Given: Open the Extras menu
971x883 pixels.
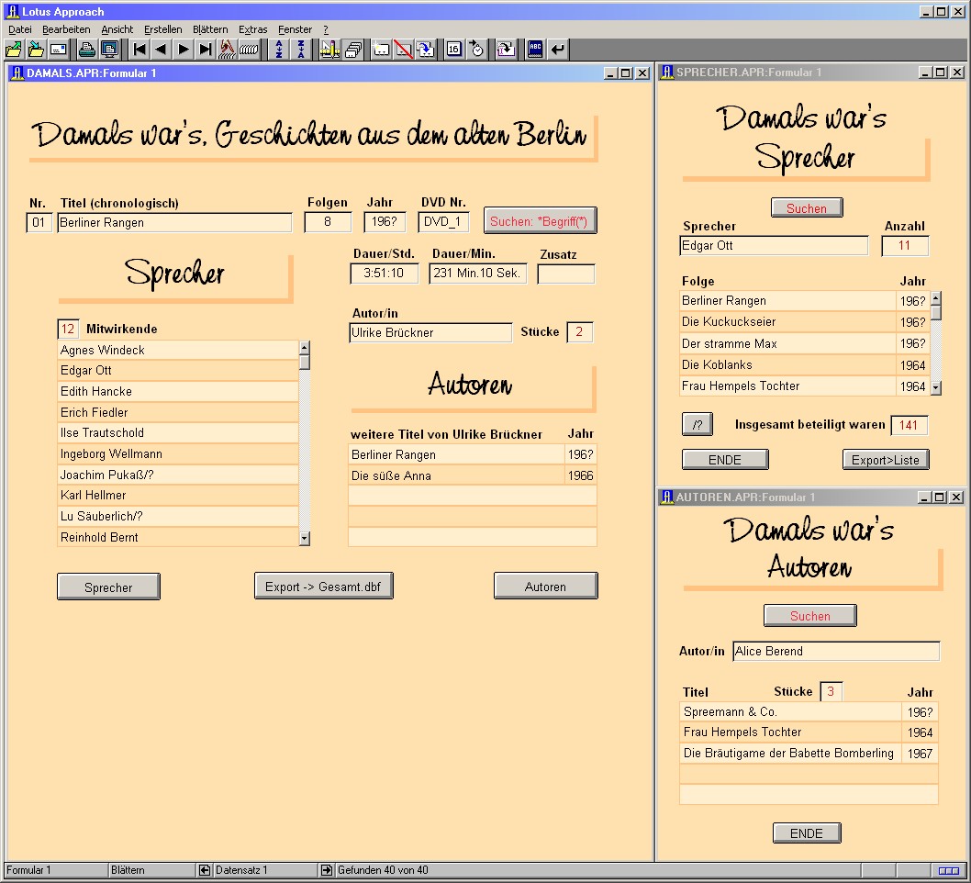Looking at the screenshot, I should tap(252, 29).
